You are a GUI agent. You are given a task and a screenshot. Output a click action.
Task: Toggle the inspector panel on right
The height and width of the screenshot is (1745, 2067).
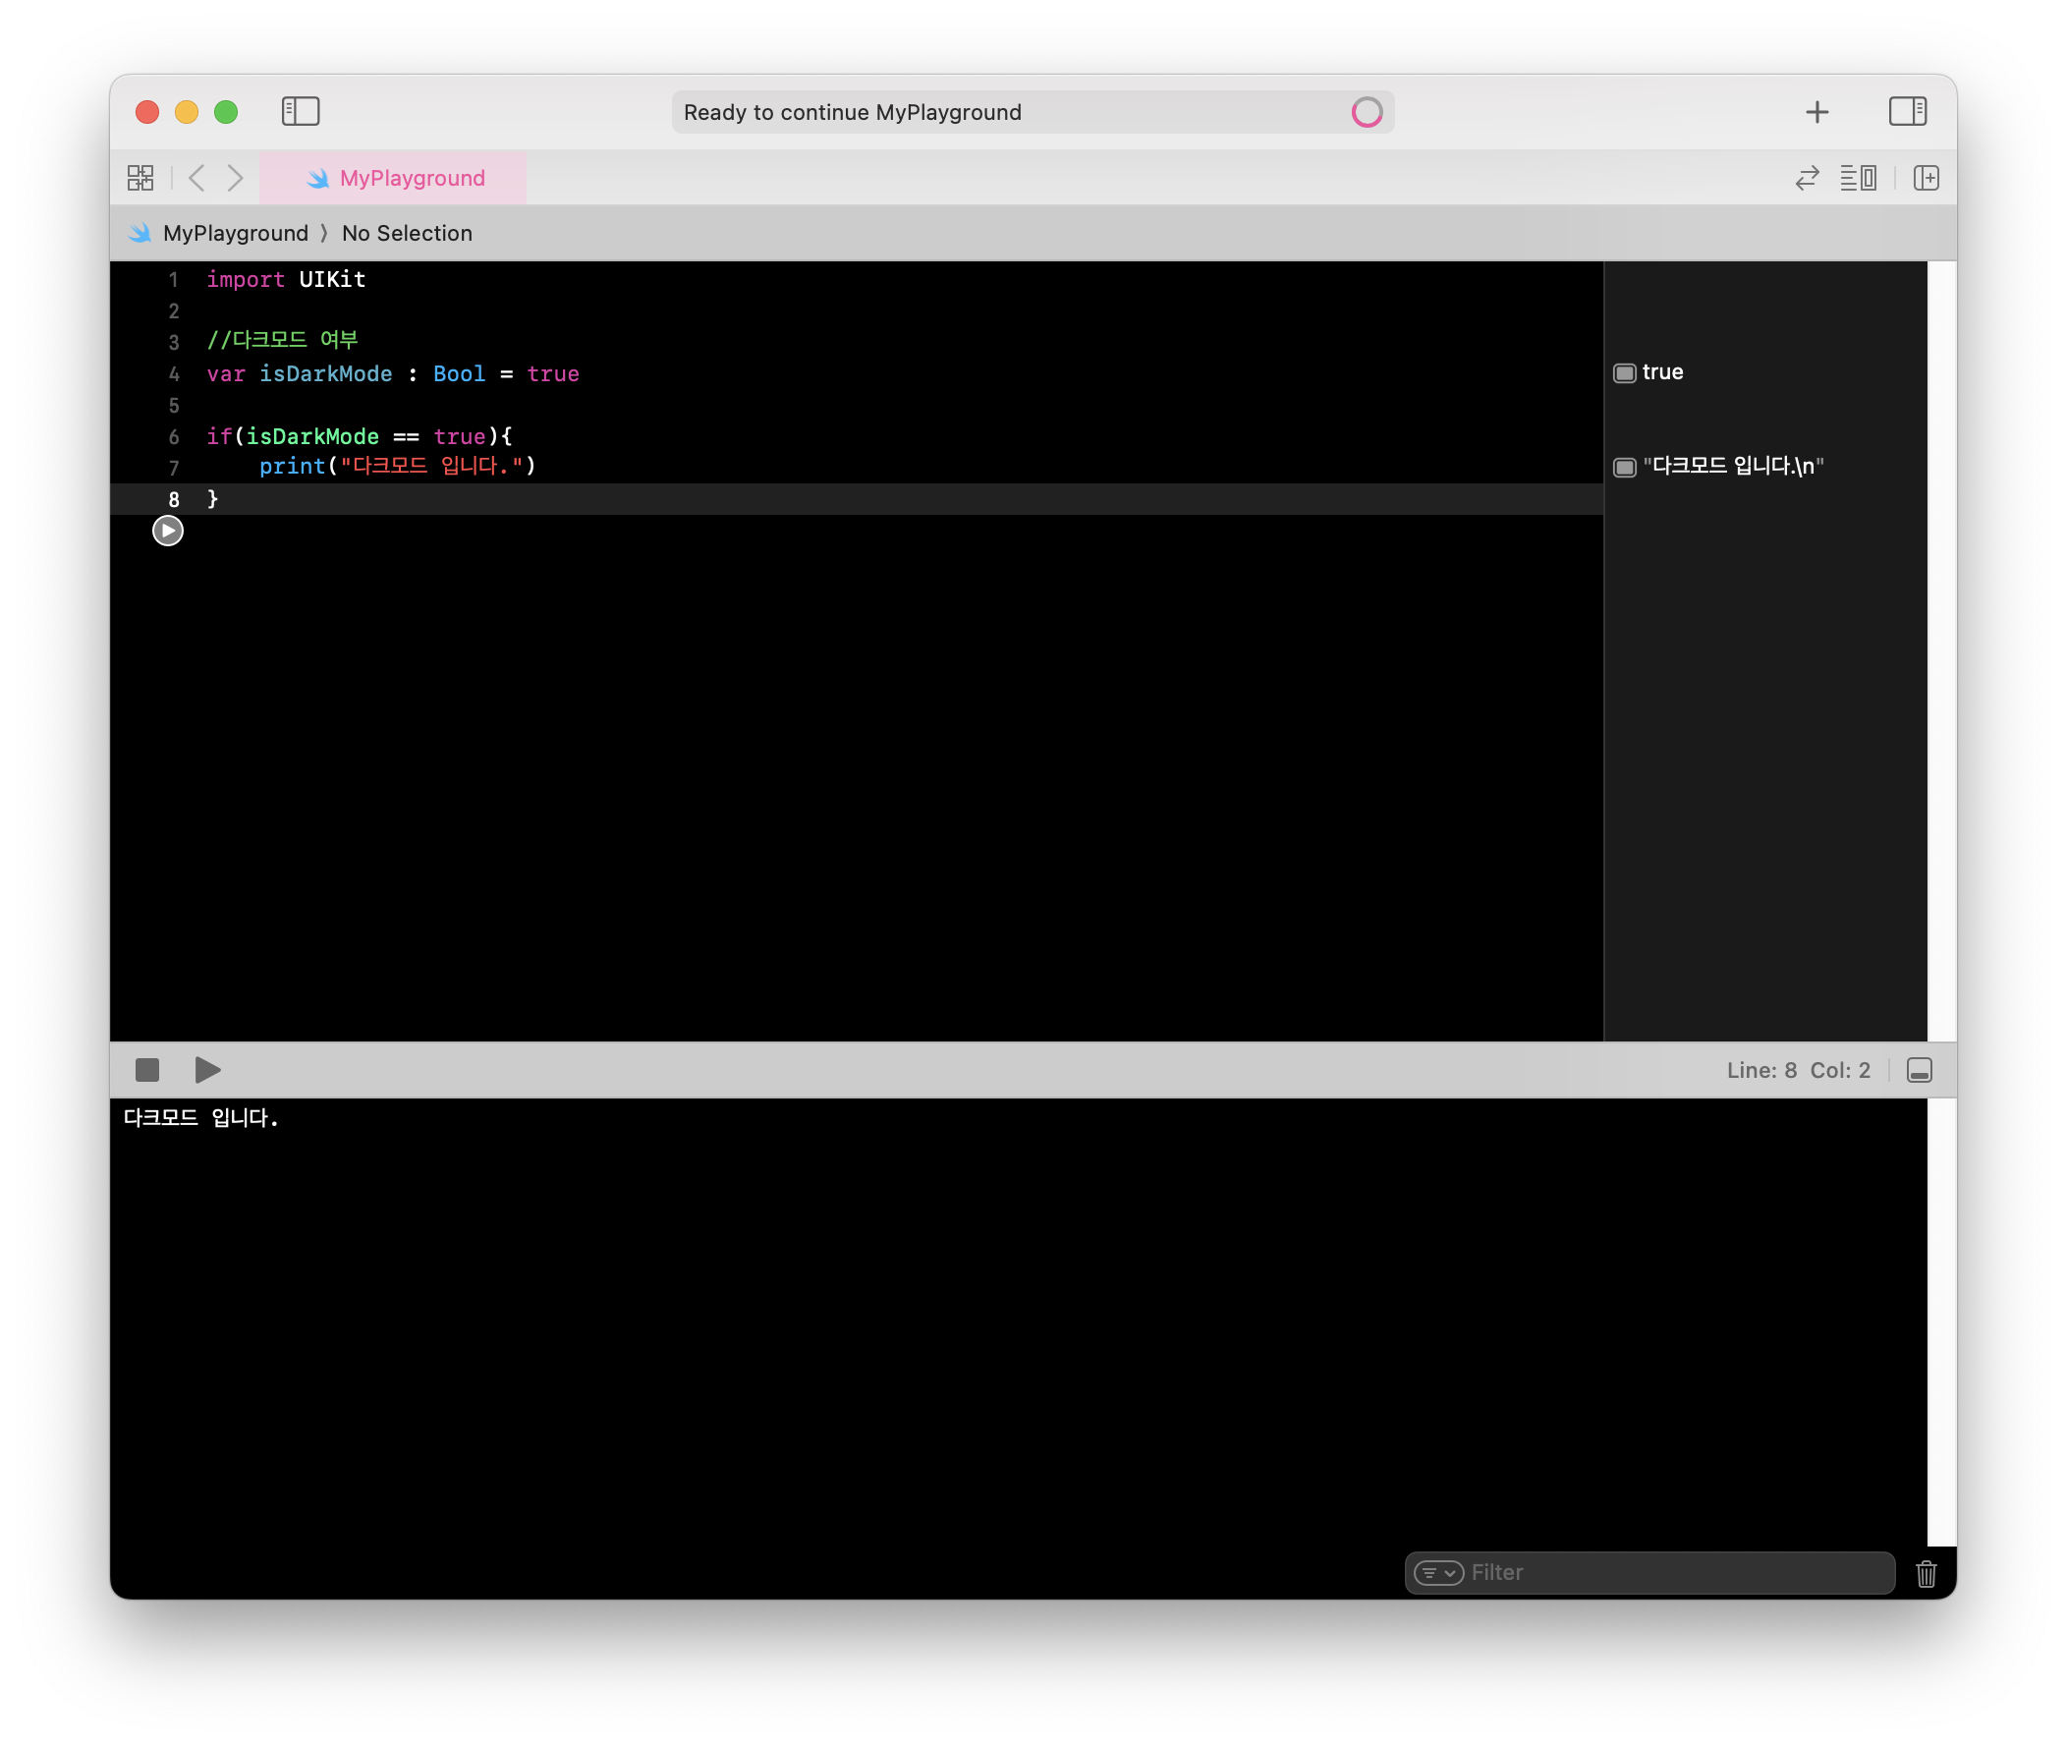pos(1906,112)
